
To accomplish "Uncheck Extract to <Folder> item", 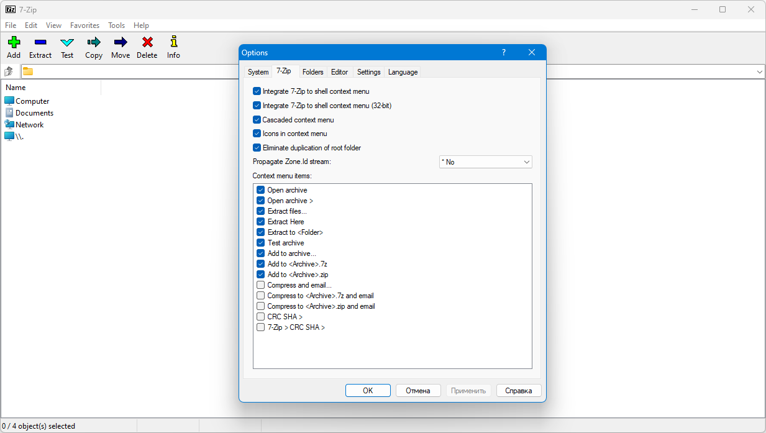I will (x=261, y=232).
